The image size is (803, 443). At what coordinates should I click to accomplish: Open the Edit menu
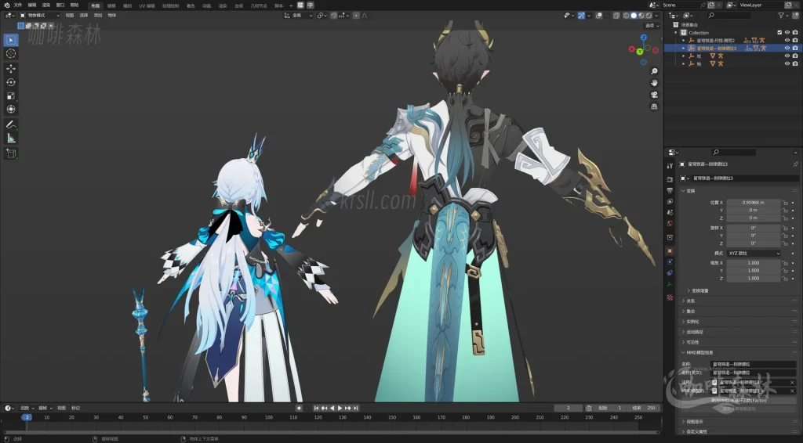click(31, 5)
